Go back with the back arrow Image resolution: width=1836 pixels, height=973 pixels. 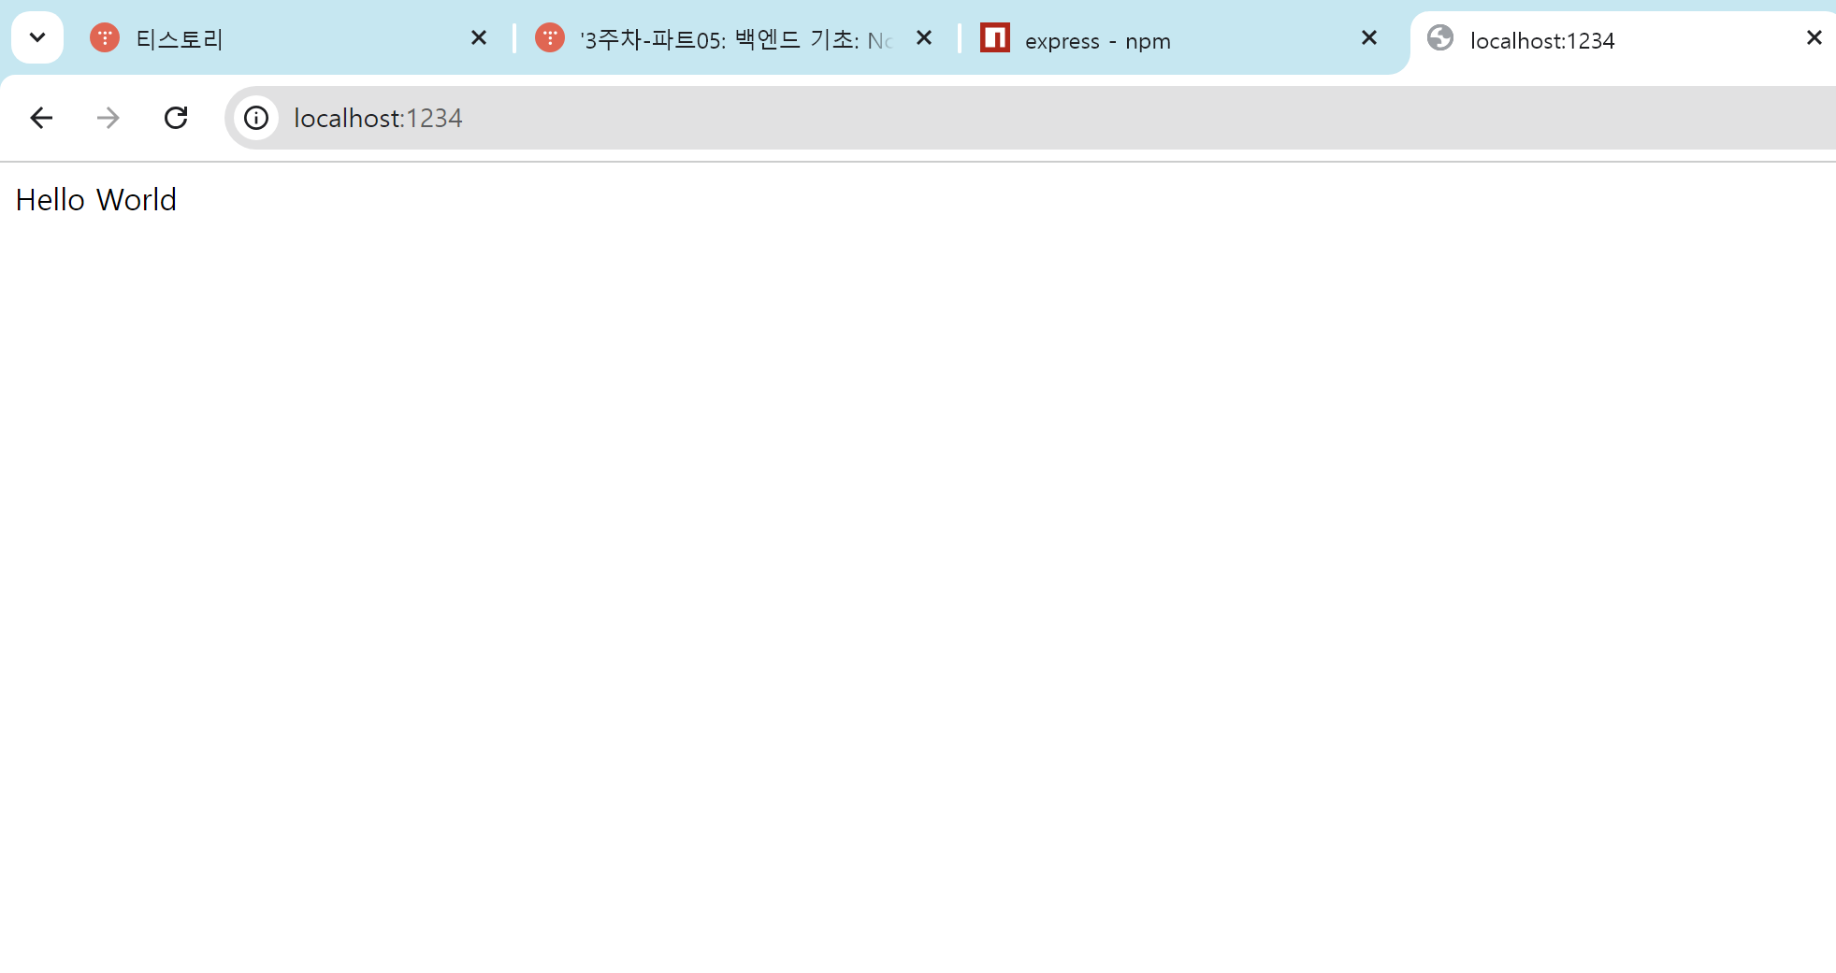pyautogui.click(x=41, y=118)
